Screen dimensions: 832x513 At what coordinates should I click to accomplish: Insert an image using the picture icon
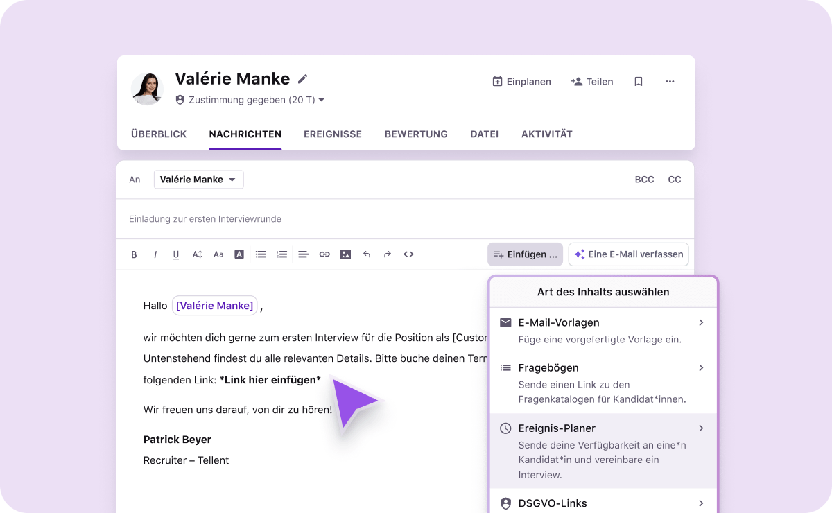(x=345, y=254)
